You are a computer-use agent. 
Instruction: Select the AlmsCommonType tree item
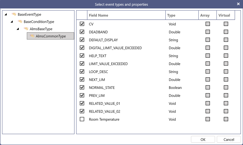point(51,36)
